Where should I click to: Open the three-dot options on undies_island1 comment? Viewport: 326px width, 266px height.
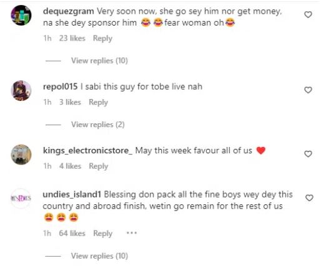pyautogui.click(x=132, y=233)
